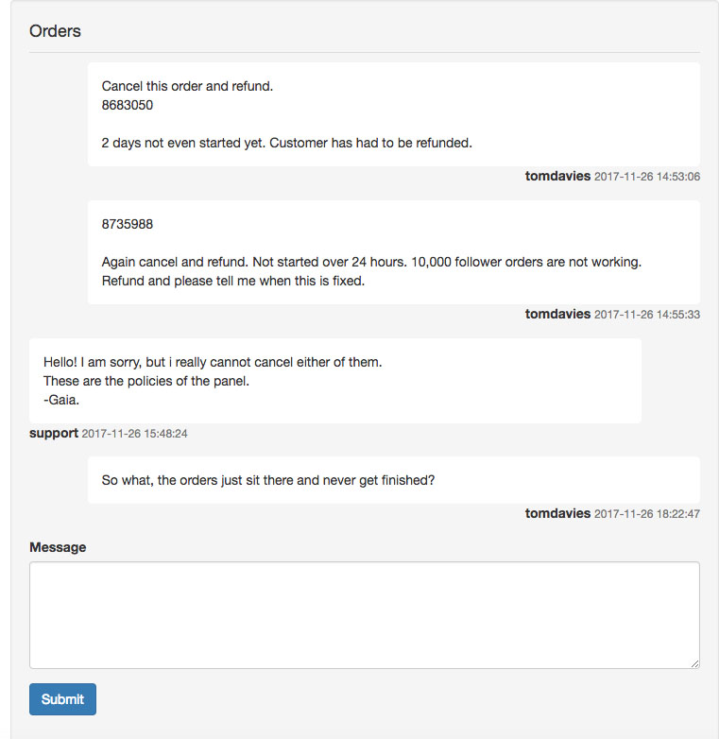Screen dimensions: 719x739
Task: Click the Orders heading
Action: [55, 31]
